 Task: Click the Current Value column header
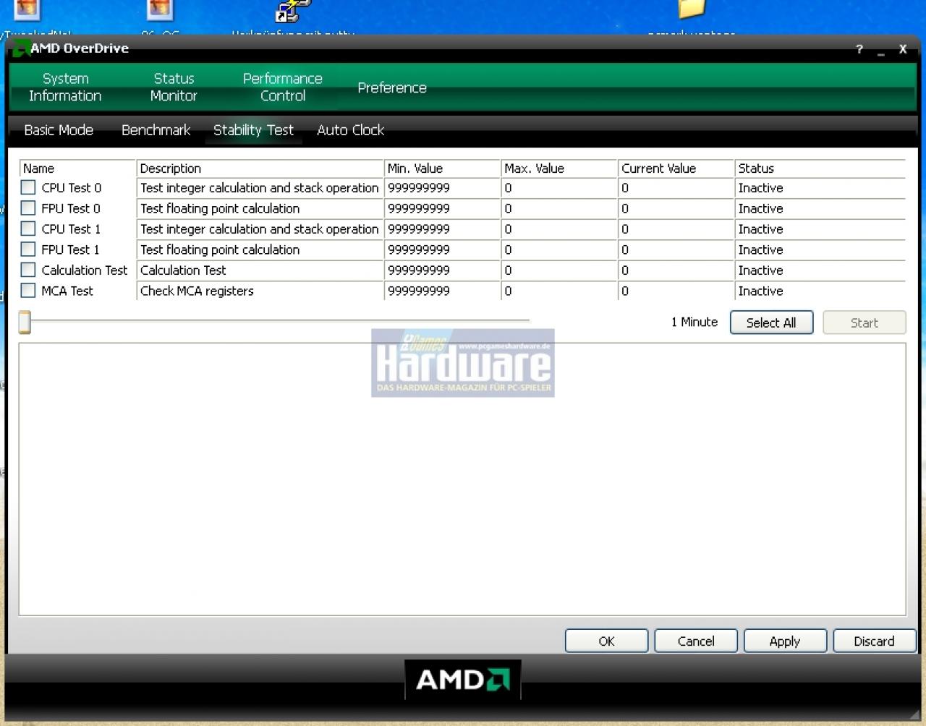point(676,168)
